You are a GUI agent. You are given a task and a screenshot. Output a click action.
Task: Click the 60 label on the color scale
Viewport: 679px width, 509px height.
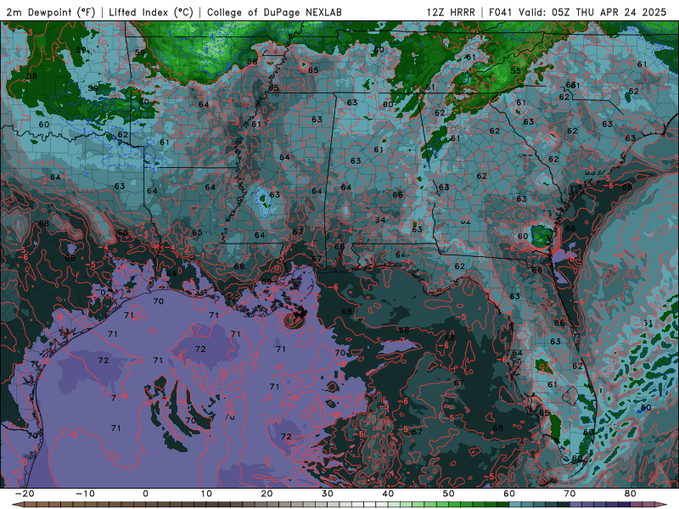coord(509,494)
